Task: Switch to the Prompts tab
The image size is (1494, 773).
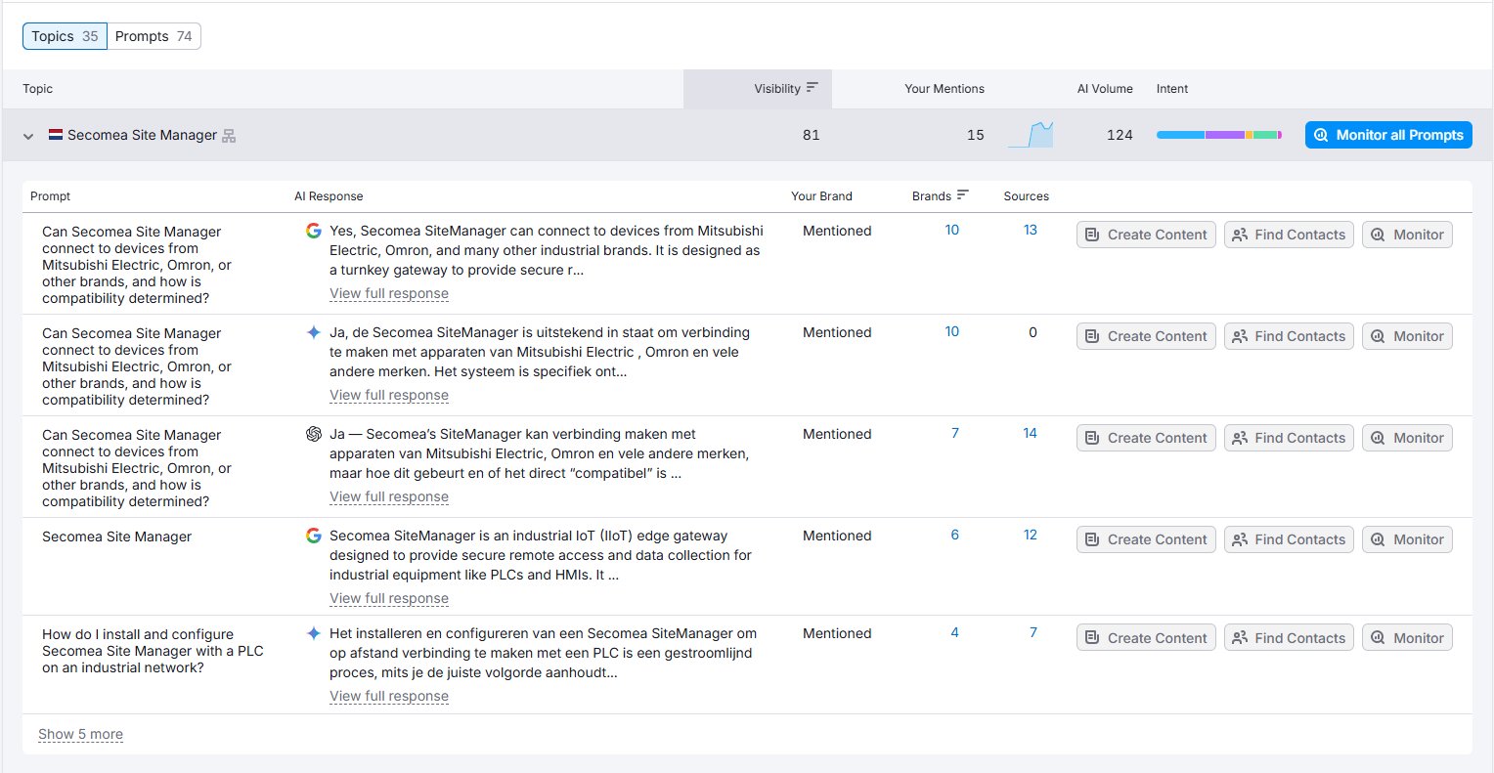Action: click(x=154, y=36)
